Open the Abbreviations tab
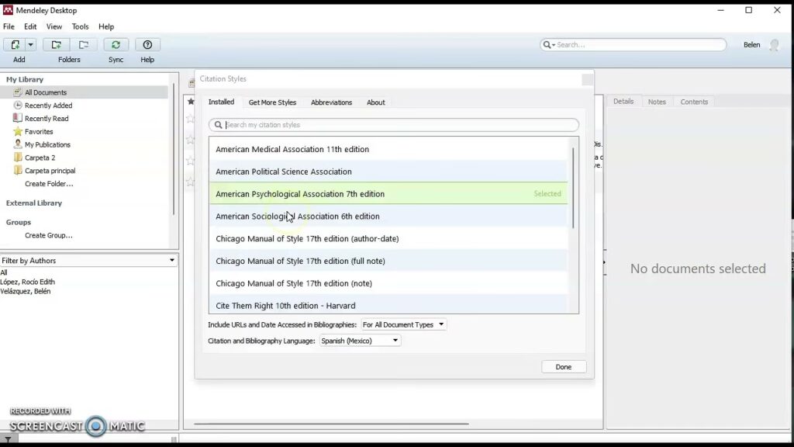The image size is (794, 447). (331, 102)
